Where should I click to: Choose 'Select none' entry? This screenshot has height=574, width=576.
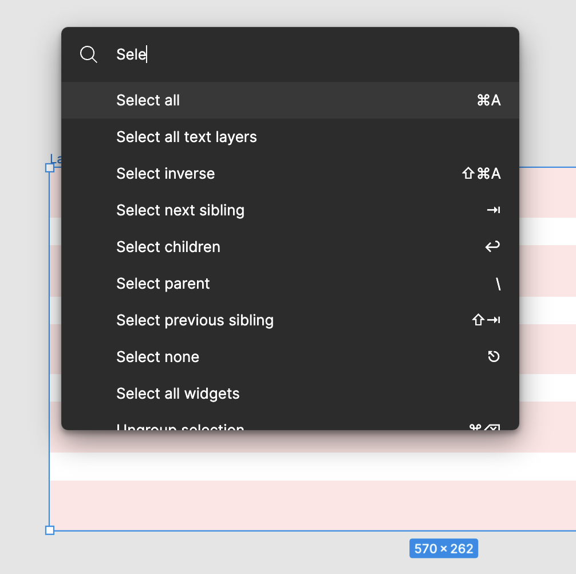[158, 357]
